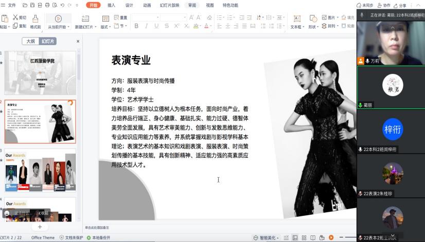
Task: Switch to the Outline (大纲) panel tab
Action: coord(31,42)
